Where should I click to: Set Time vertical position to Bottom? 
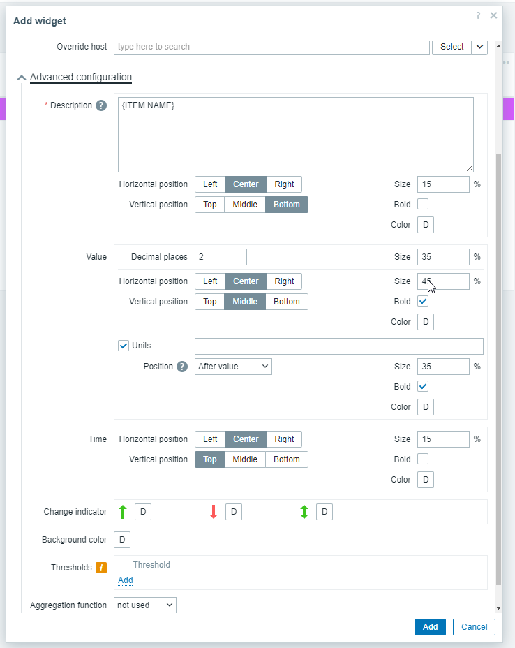point(287,459)
